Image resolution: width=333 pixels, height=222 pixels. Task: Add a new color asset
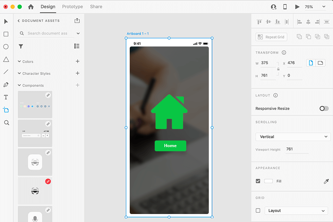click(77, 61)
